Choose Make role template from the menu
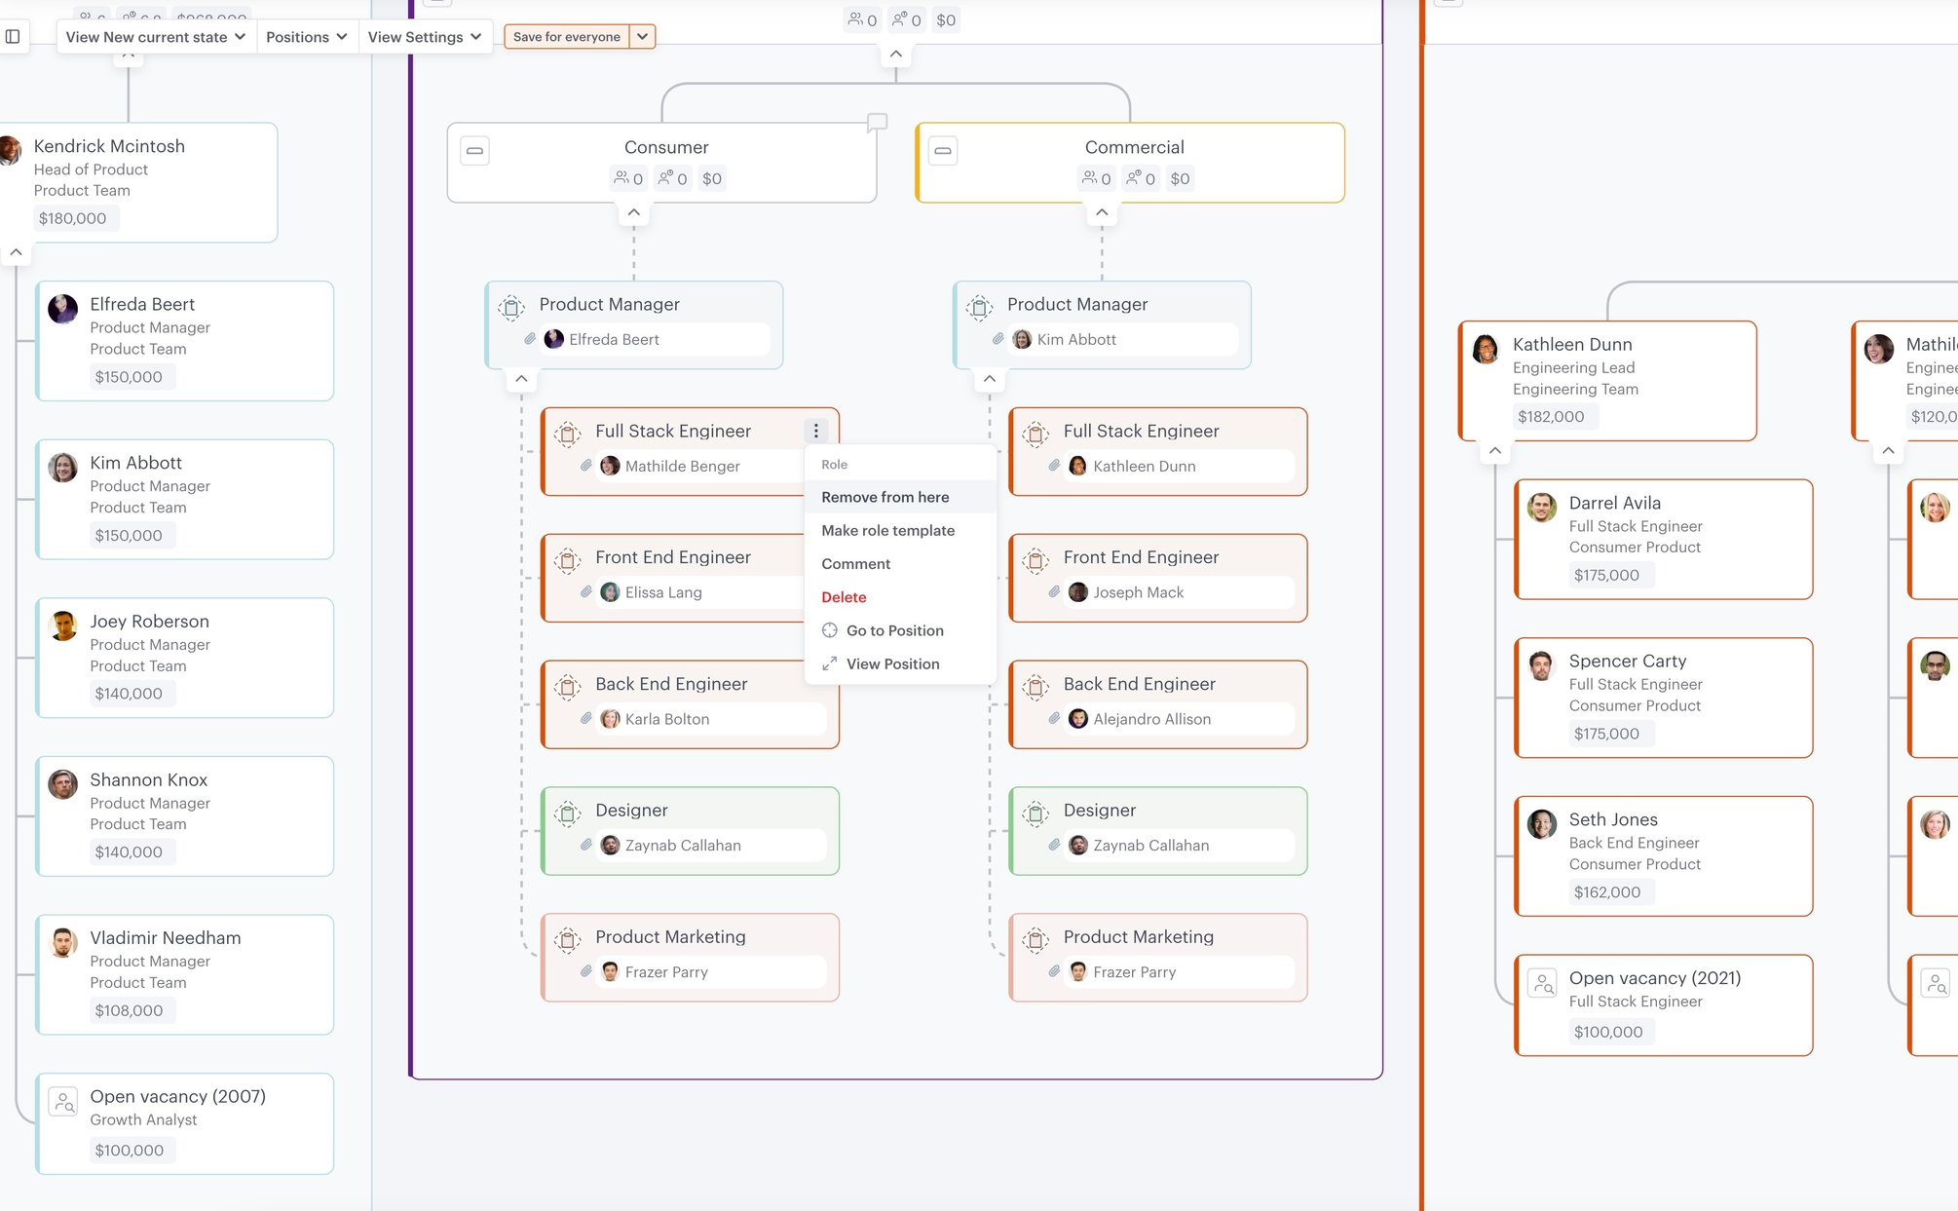The width and height of the screenshot is (1958, 1211). (888, 530)
